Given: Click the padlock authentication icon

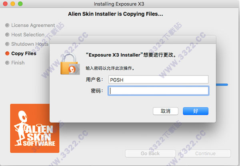Looking at the screenshot, I should [x=70, y=64].
